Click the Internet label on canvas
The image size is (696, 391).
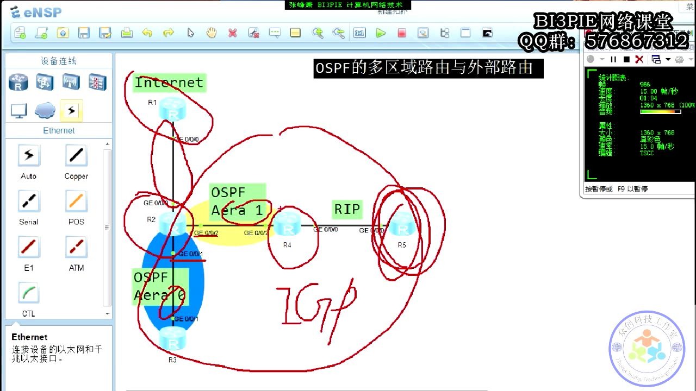(169, 83)
